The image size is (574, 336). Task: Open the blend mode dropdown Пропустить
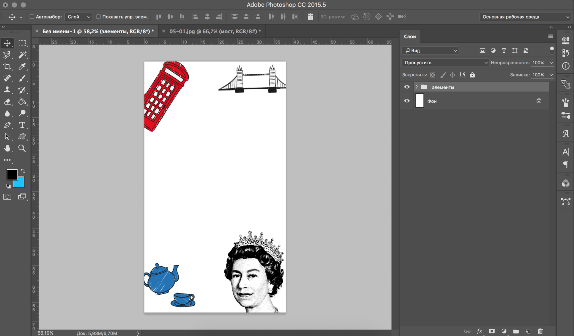click(445, 62)
